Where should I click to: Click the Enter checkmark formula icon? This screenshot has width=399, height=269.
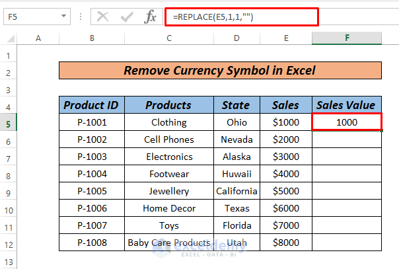(124, 17)
